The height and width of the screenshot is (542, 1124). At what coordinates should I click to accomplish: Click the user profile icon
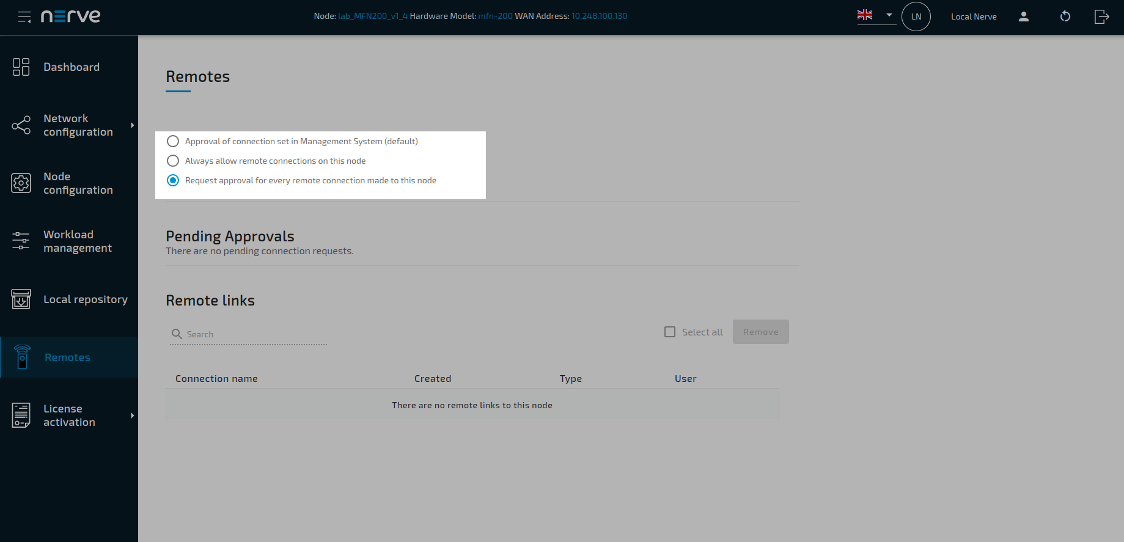(1024, 16)
